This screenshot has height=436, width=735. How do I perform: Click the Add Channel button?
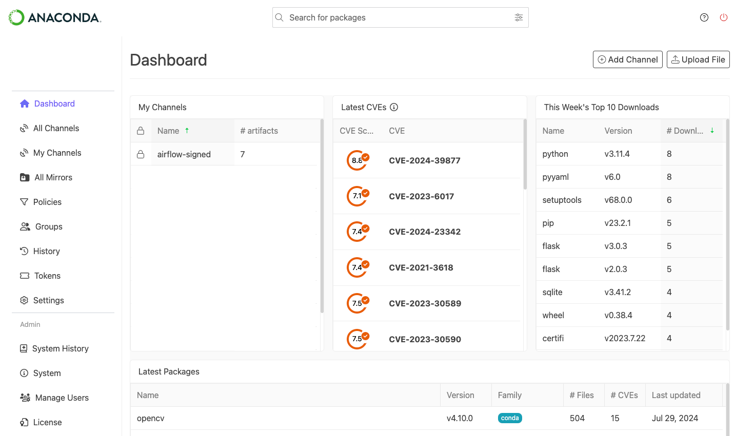(628, 59)
